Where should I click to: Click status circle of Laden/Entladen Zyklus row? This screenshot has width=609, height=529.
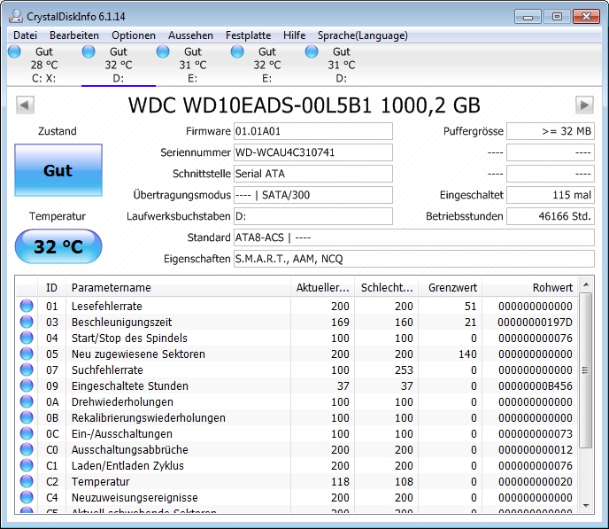tap(27, 465)
